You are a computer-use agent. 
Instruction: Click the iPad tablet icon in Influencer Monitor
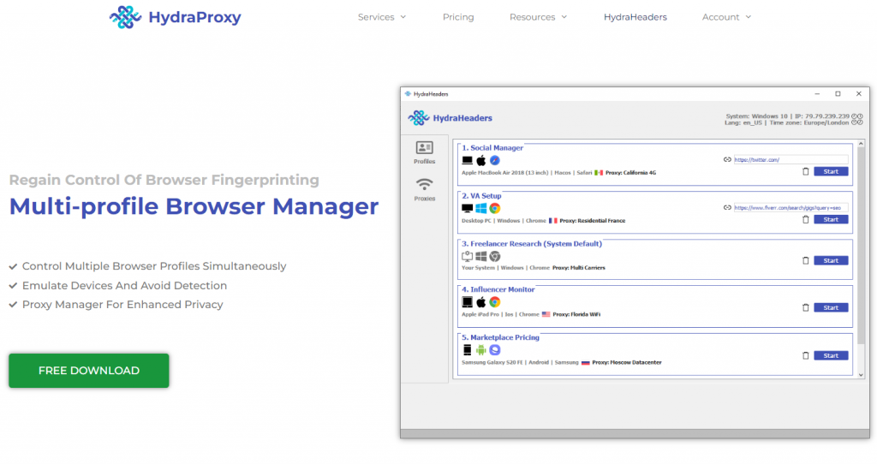pos(467,302)
